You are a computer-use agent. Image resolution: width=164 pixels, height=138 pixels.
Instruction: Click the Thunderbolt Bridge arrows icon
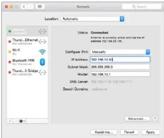(42, 72)
